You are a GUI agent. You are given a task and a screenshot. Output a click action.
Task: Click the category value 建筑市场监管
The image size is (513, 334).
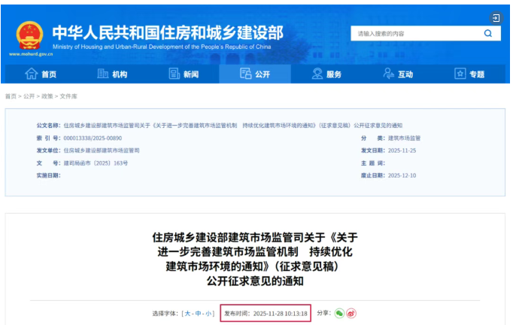point(404,138)
